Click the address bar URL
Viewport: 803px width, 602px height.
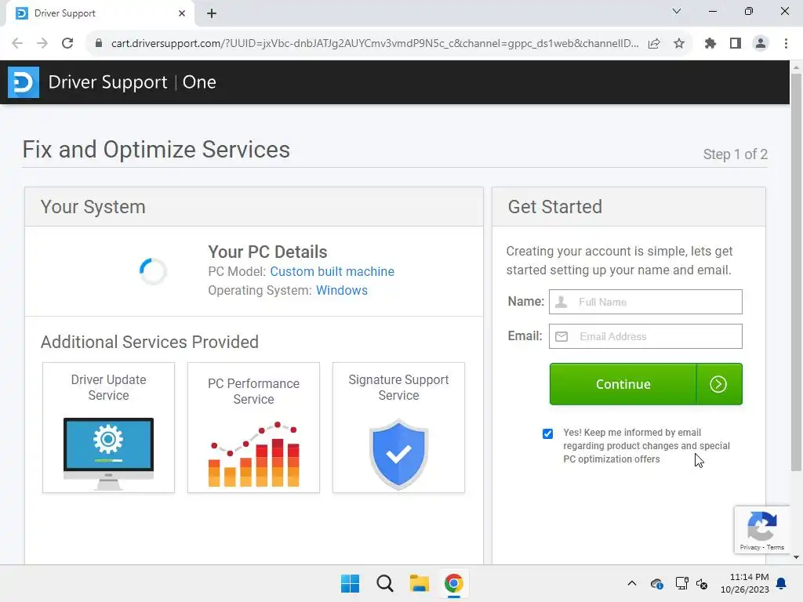[x=374, y=44]
